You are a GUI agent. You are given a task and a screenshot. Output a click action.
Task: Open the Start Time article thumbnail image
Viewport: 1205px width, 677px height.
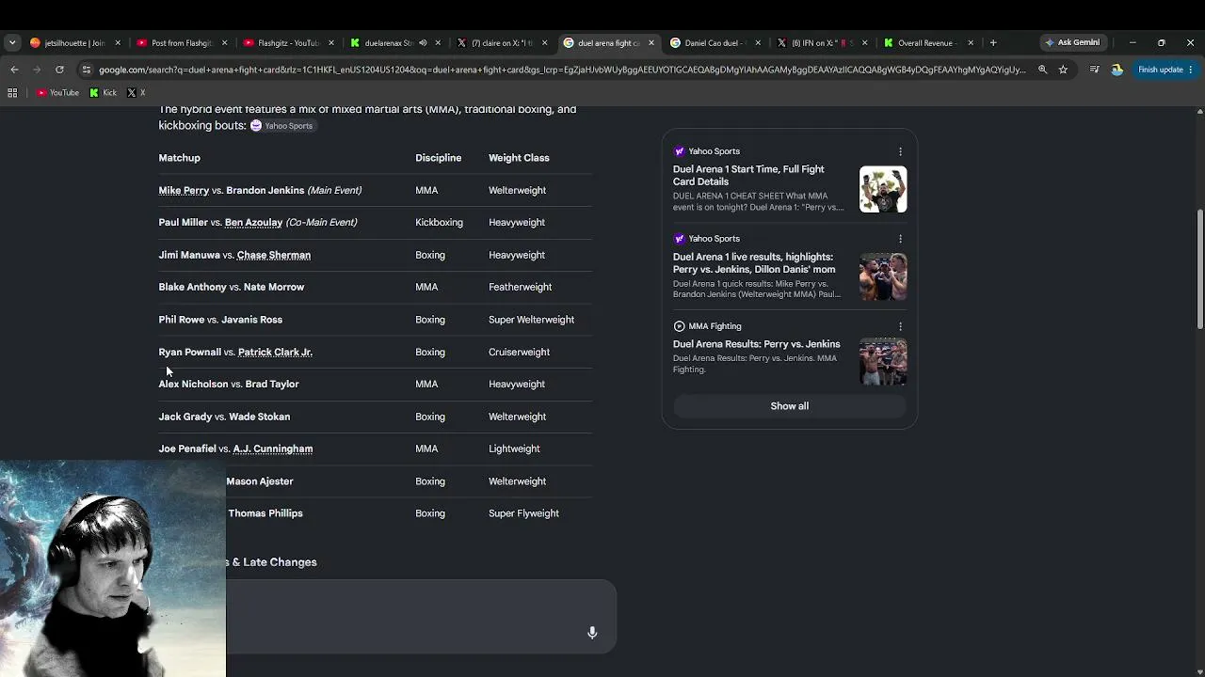883,189
